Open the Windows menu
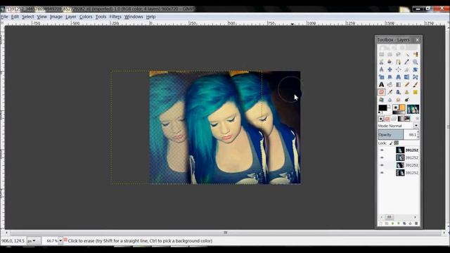The image size is (450, 253). 134,17
